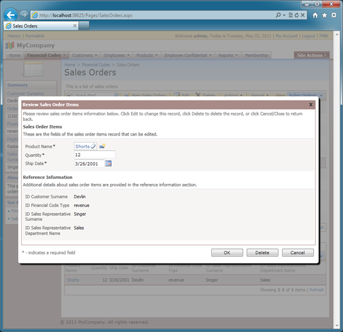This screenshot has height=332, width=343.
Task: Click OK in the dialog
Action: [x=227, y=252]
